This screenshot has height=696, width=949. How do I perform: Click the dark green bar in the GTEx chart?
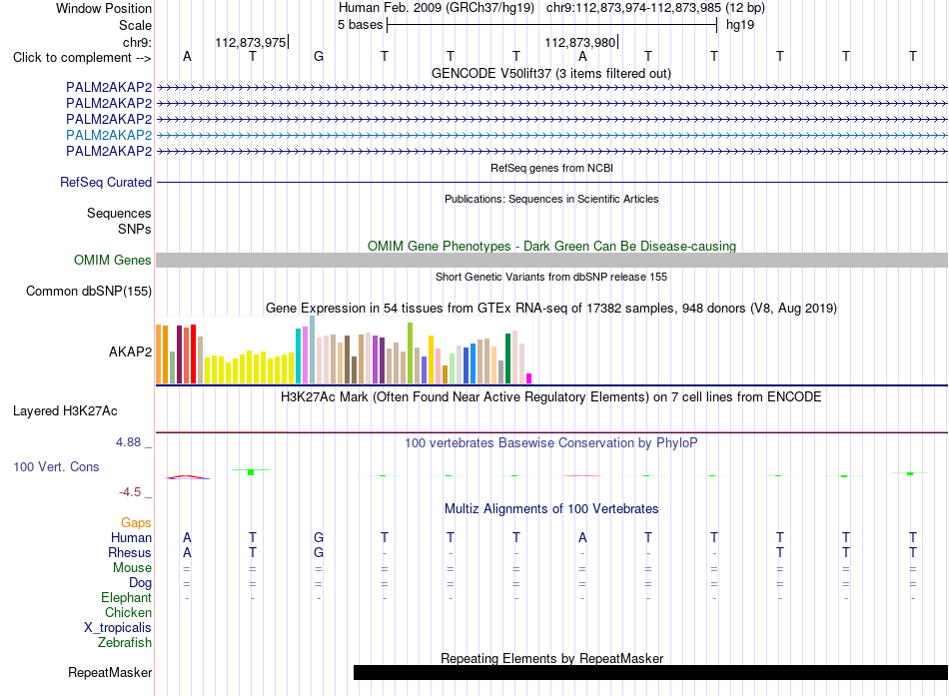[507, 358]
